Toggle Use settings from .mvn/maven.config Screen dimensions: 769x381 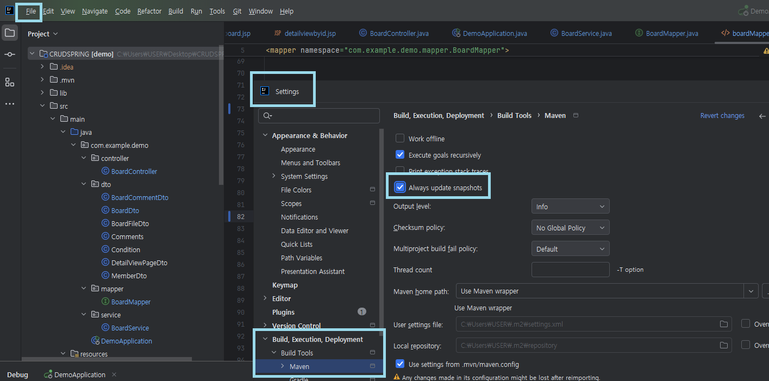[x=400, y=364]
